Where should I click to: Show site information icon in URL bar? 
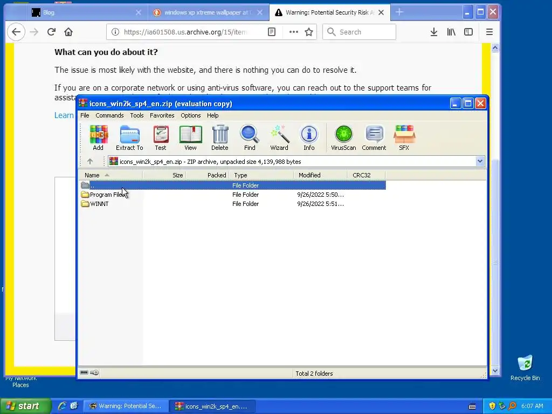(x=115, y=32)
